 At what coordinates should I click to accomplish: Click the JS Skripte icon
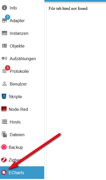(x=4, y=96)
